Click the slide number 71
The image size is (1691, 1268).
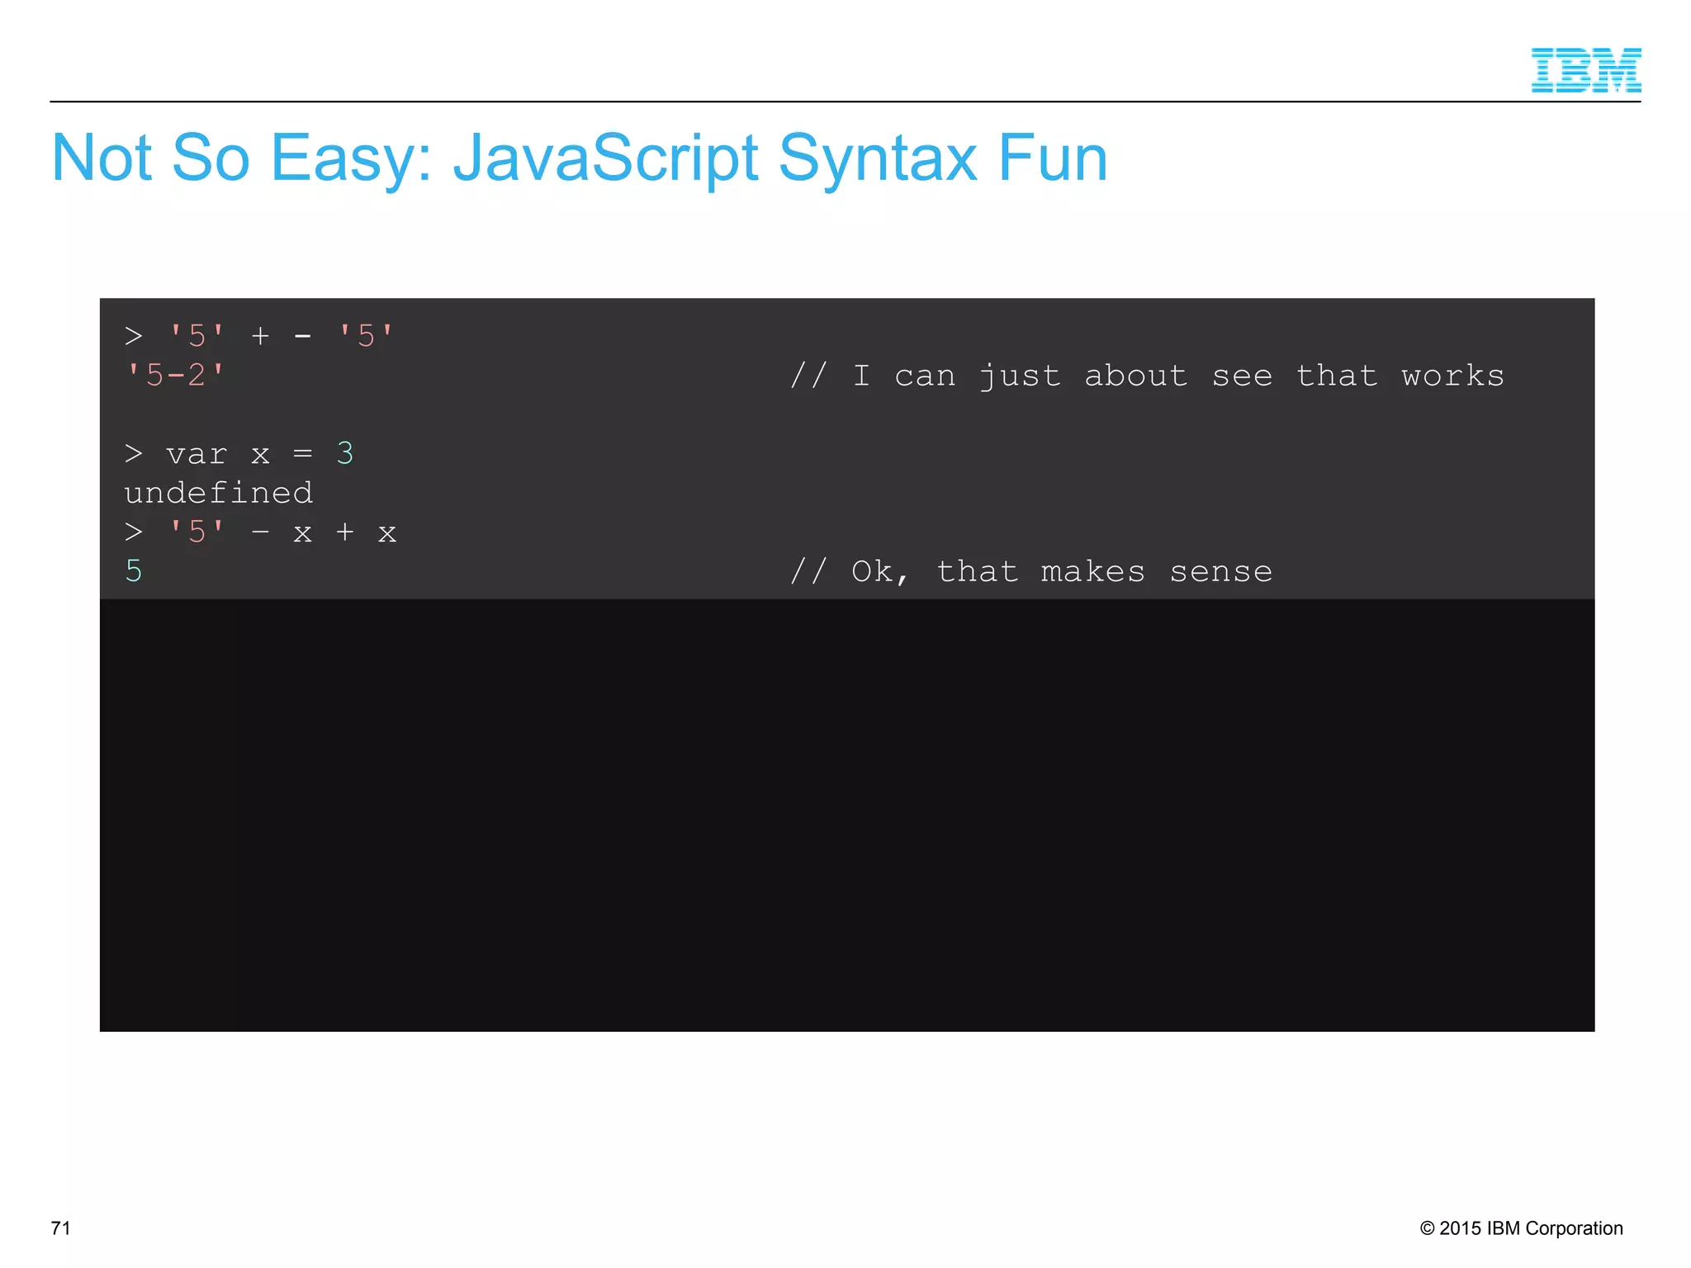click(x=61, y=1228)
